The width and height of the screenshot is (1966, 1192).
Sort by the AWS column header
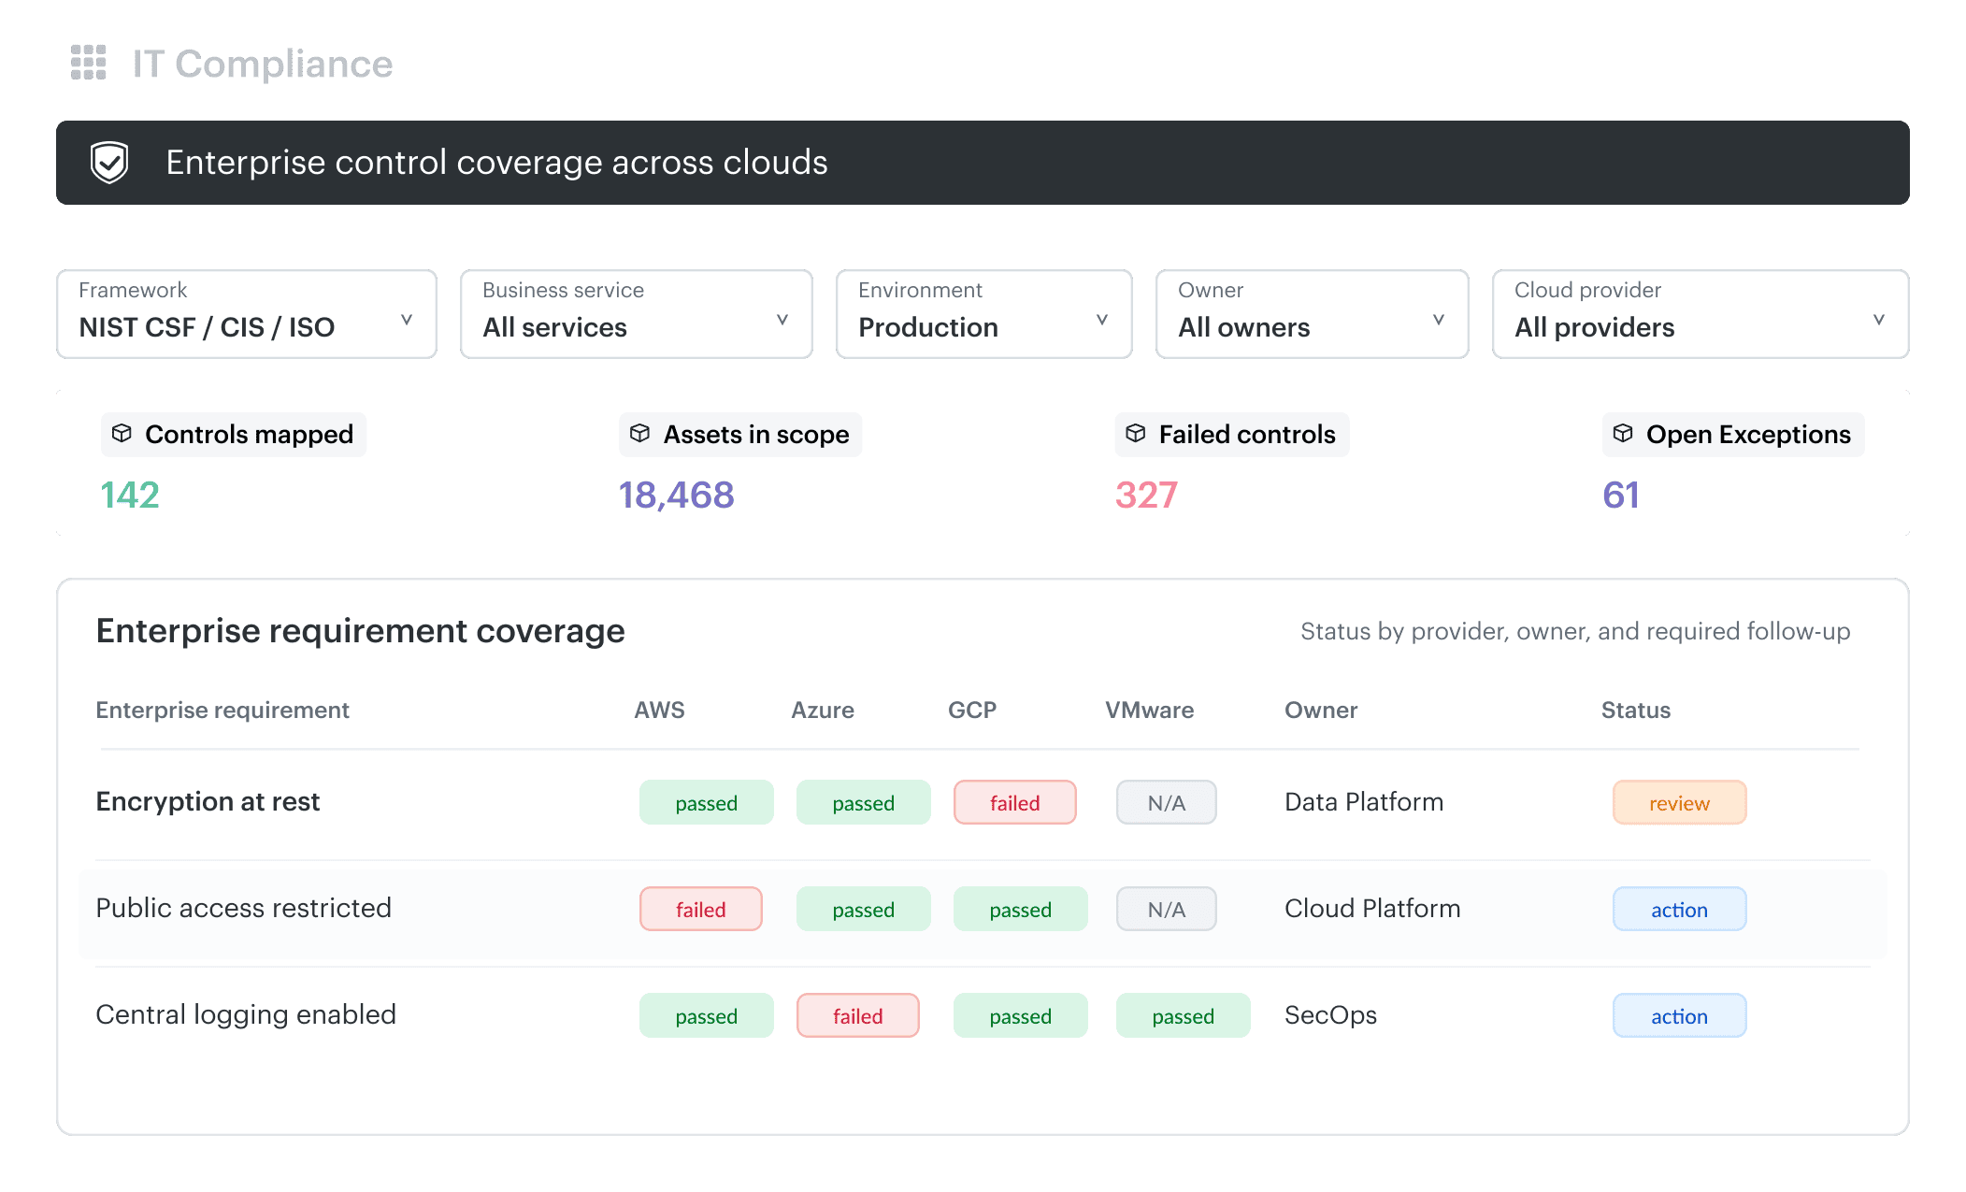pos(659,711)
